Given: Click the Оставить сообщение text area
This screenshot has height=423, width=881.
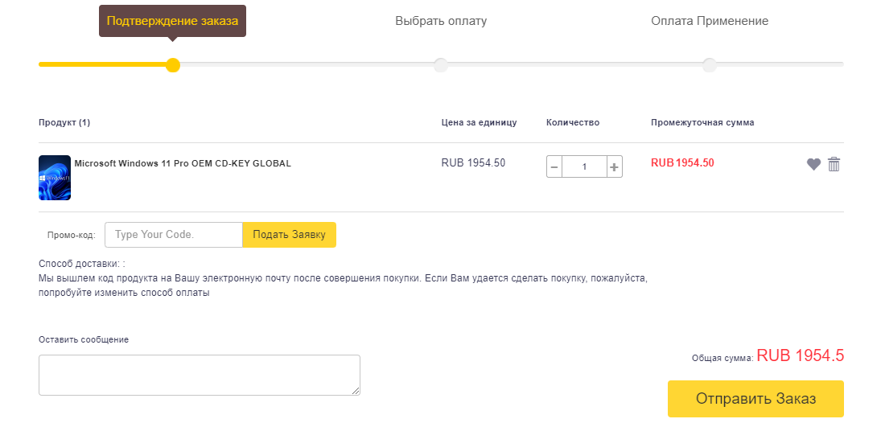Looking at the screenshot, I should 199,375.
